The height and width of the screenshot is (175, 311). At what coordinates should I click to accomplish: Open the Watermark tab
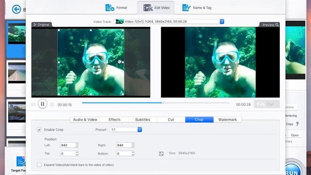(x=227, y=120)
